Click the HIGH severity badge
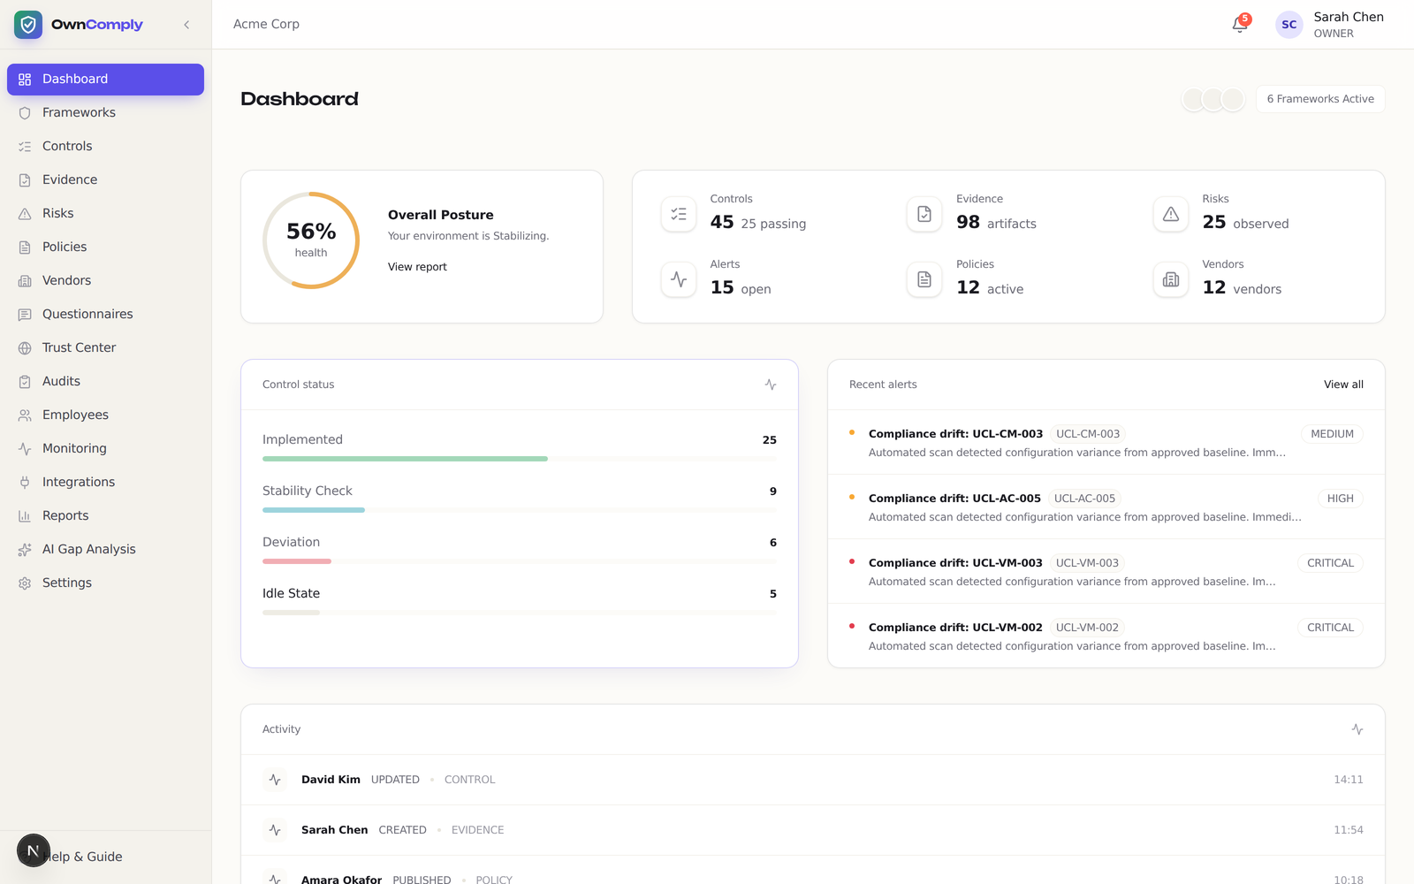 point(1340,499)
